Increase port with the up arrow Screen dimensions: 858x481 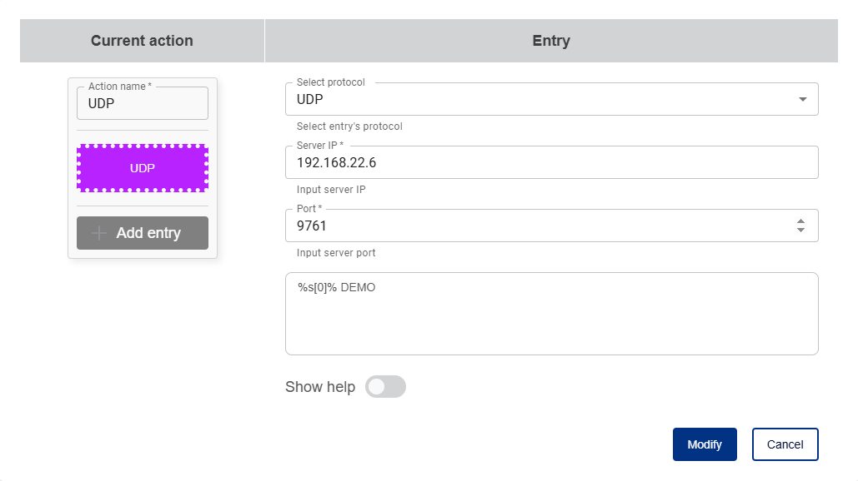coord(800,221)
